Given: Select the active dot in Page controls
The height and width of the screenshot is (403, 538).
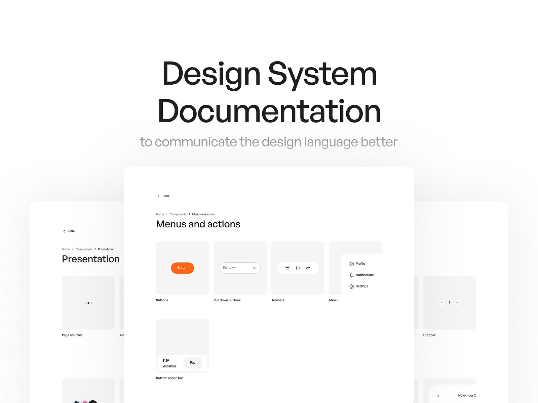Looking at the screenshot, I should coord(88,303).
